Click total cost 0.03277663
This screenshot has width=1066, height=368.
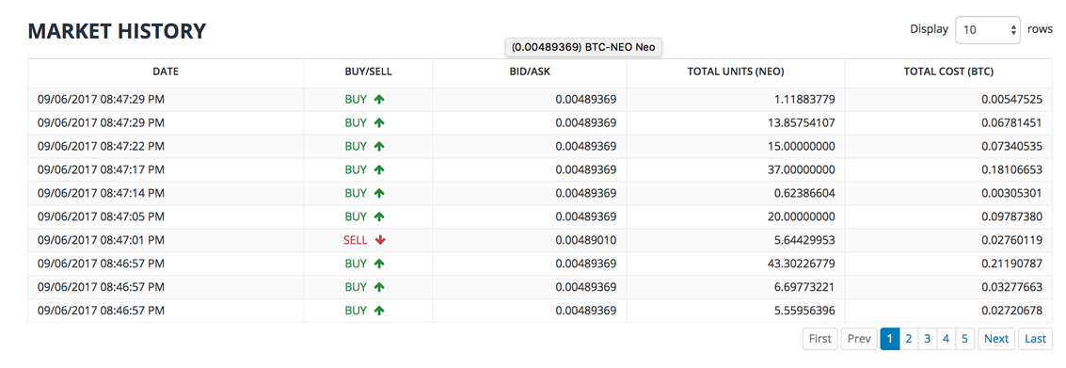tap(1011, 287)
